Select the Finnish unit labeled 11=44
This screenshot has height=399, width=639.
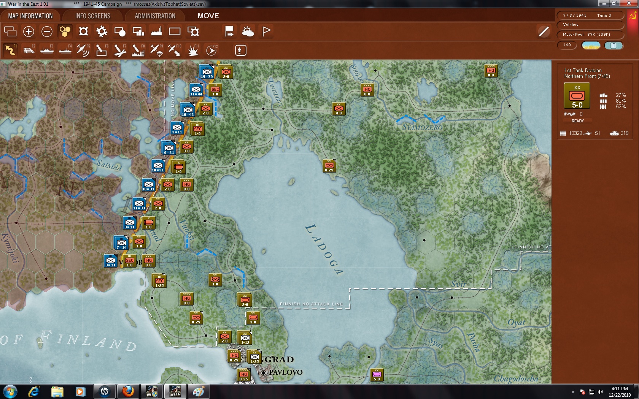pos(196,90)
